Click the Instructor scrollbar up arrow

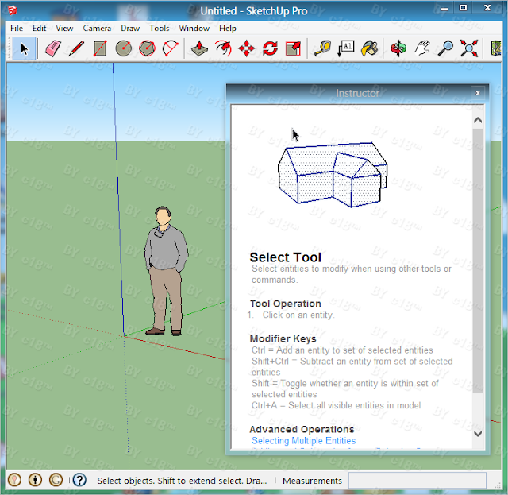pyautogui.click(x=478, y=120)
